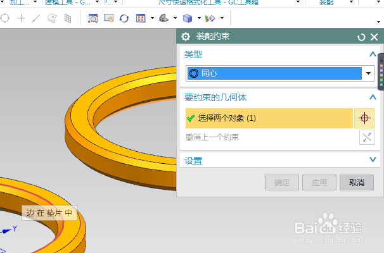Toggle the Bounded Grid snap icon
This screenshot has width=384, height=253.
pos(68,18)
